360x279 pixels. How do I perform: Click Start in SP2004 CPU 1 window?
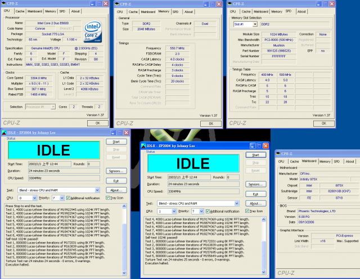[256, 155]
